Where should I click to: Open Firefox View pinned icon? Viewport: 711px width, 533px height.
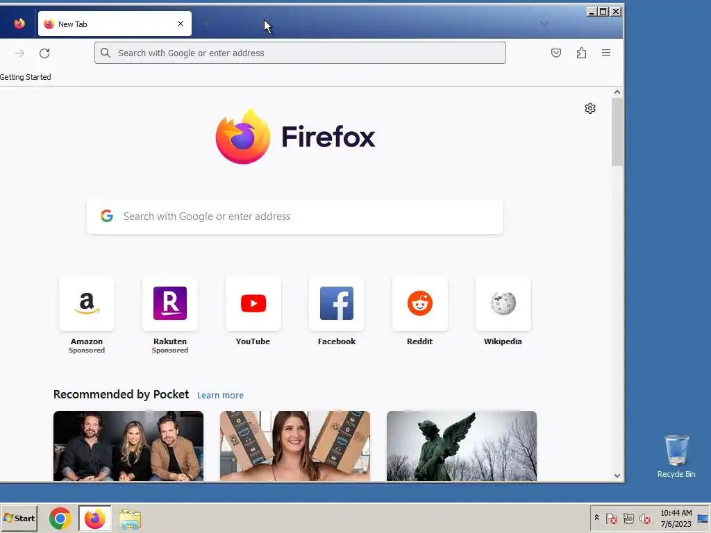(19, 24)
